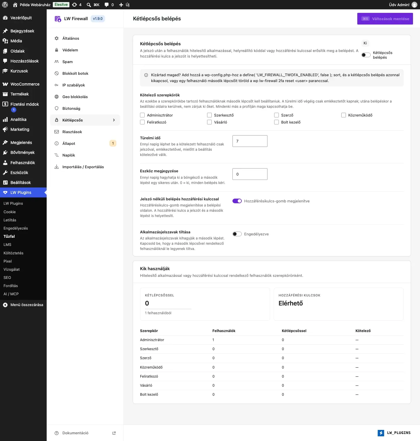
Task: Go to the Állapot settings tab
Action: click(x=85, y=143)
